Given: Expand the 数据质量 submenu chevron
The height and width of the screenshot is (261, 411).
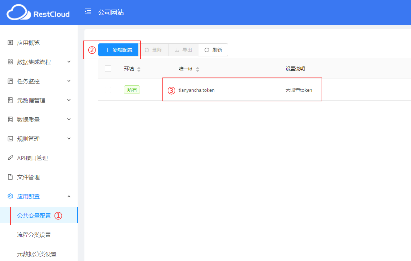Looking at the screenshot, I should 69,119.
